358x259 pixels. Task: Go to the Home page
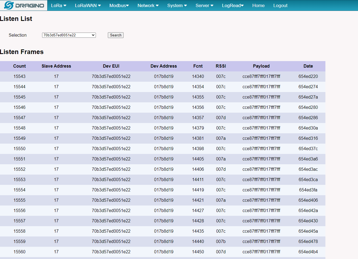[x=258, y=5]
